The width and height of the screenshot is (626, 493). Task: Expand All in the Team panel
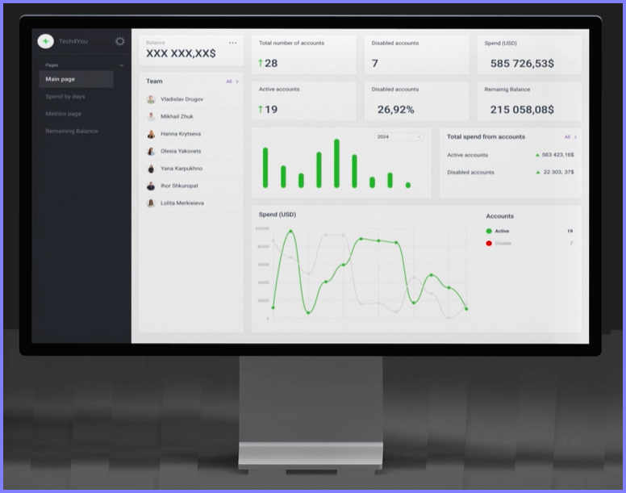pos(232,81)
